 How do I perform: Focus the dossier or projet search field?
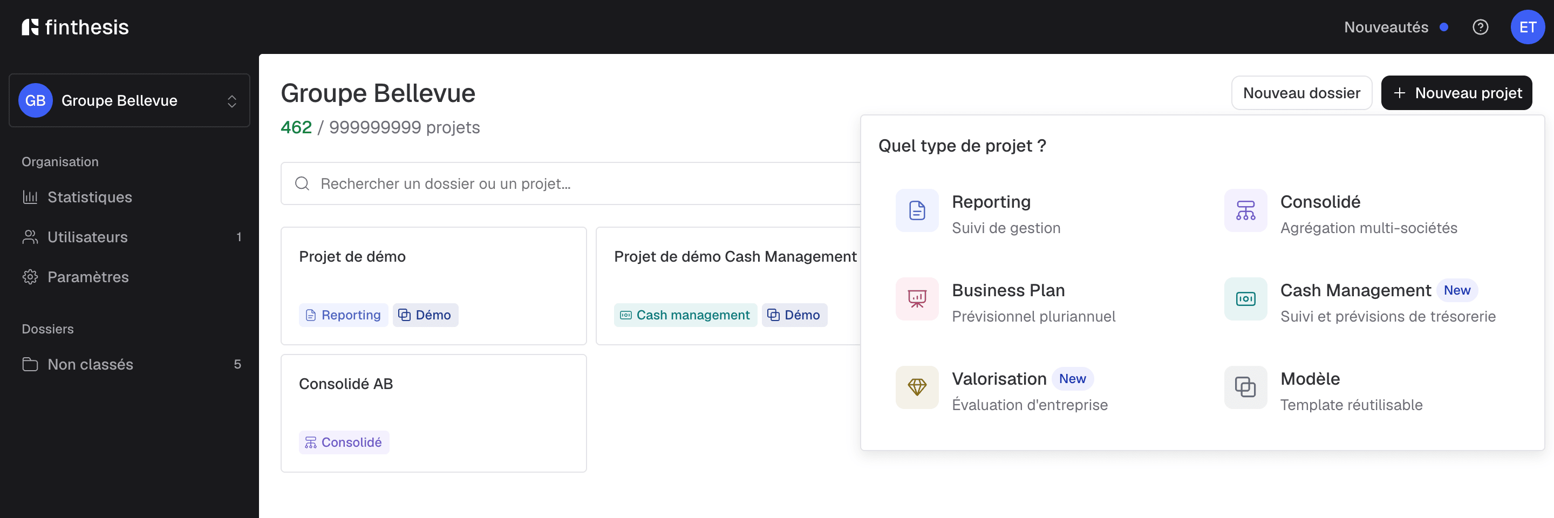tap(571, 183)
